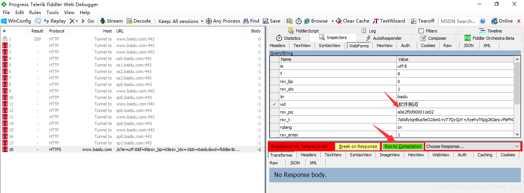Click the Break on Response button
524x193 pixels.
click(358, 146)
